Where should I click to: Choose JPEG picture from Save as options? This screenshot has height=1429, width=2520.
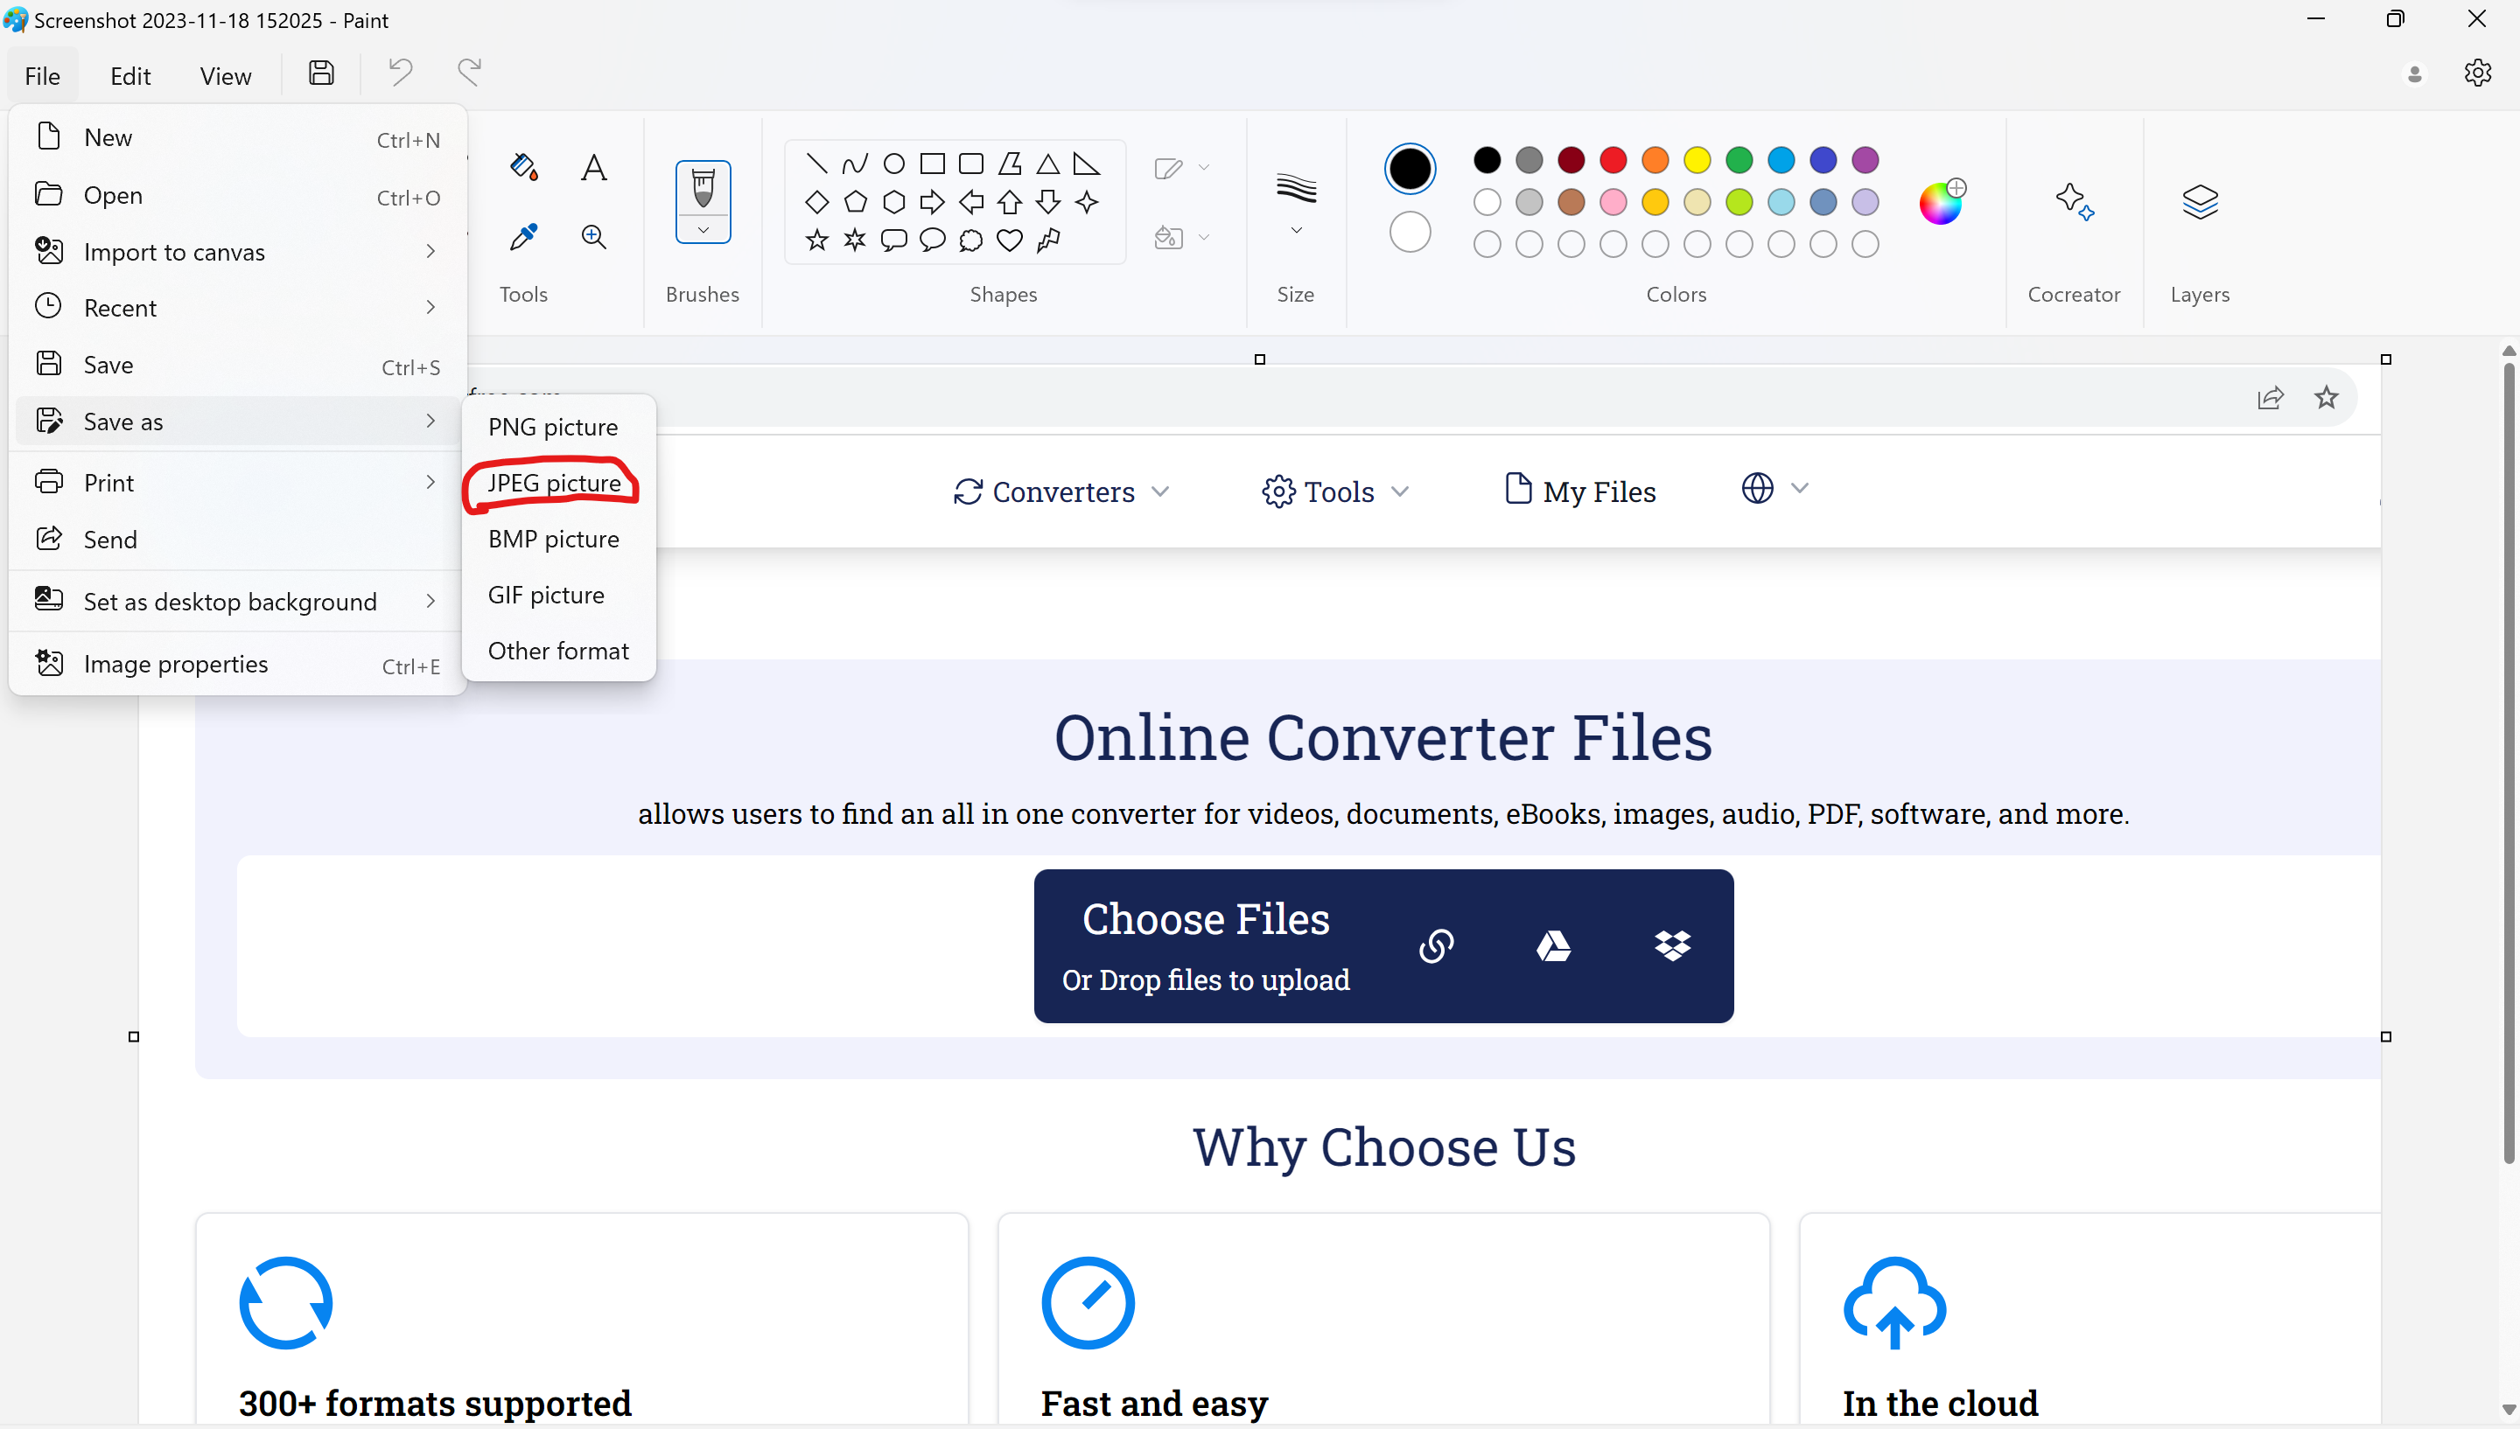click(x=553, y=482)
